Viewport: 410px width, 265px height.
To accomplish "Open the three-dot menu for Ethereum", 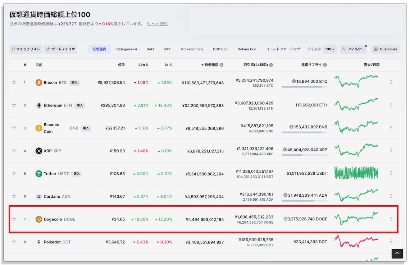I will [x=391, y=105].
